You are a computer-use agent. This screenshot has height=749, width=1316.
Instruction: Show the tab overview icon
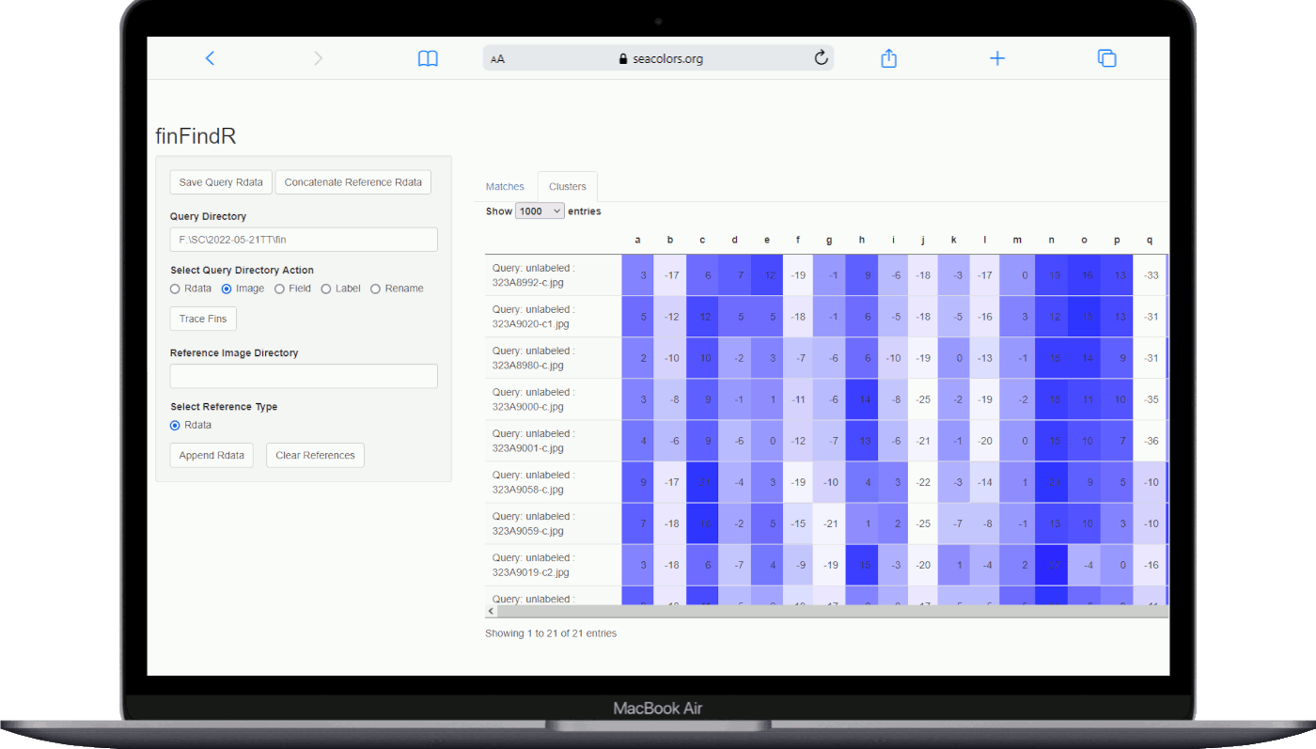[x=1106, y=58]
